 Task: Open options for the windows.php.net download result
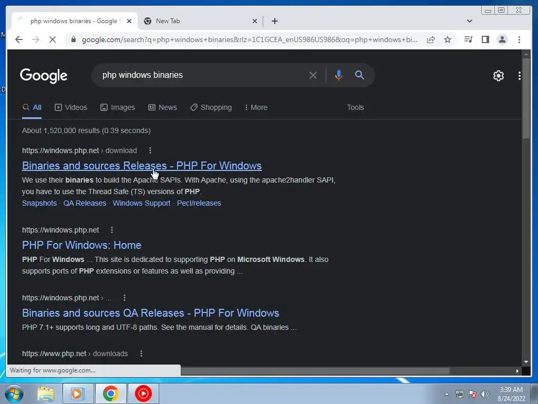click(150, 150)
